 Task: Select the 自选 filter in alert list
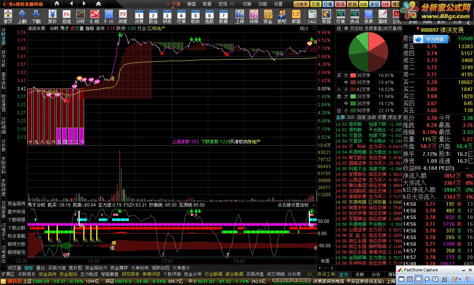click(361, 117)
